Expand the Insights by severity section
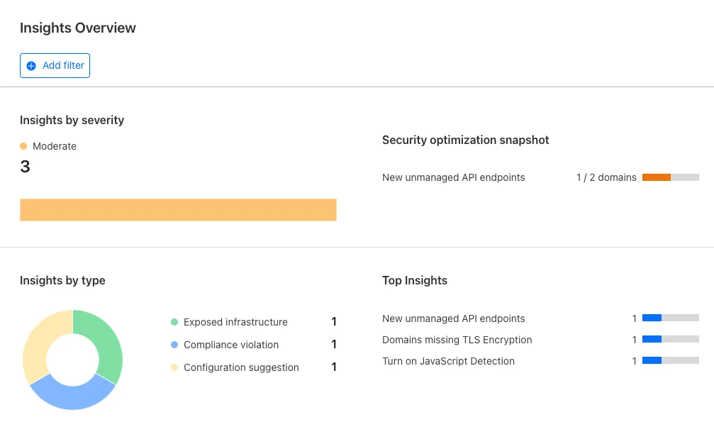Viewport: 714px width, 422px height. coord(72,120)
